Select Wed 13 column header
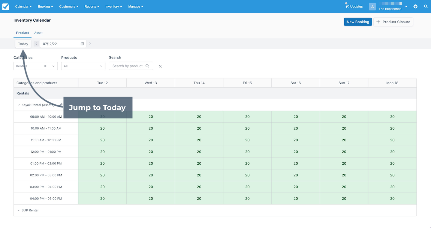Screen dimensions: 431x228 (x=151, y=83)
